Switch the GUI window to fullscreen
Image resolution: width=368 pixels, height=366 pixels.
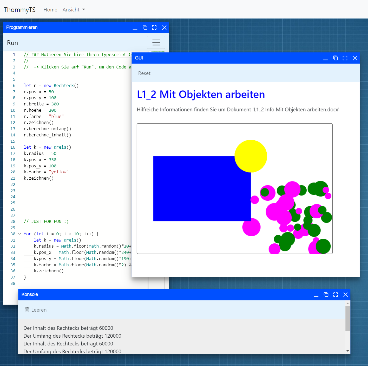(x=345, y=58)
